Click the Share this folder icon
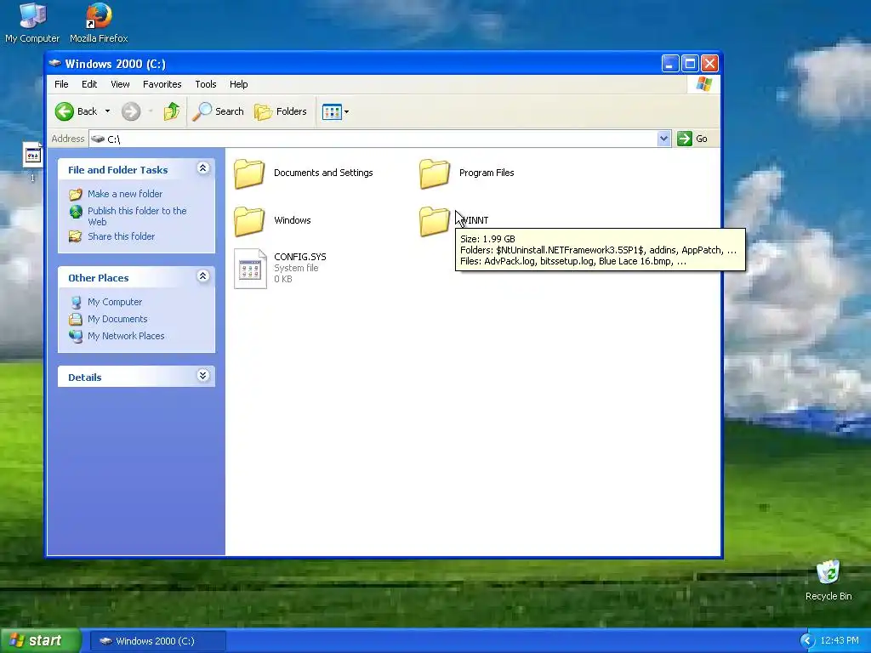 [76, 236]
